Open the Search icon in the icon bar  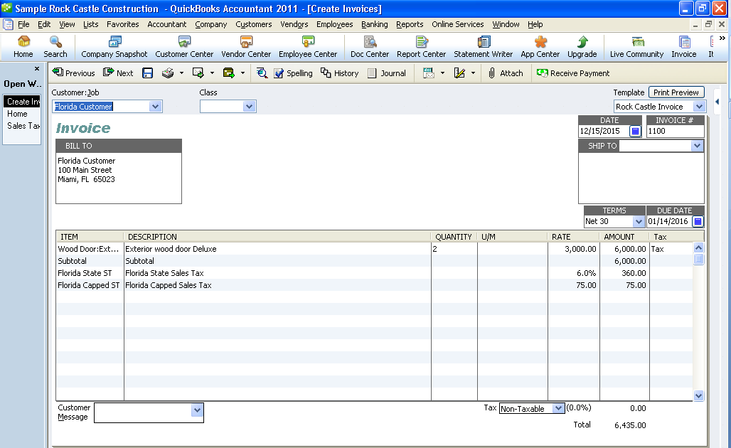coord(55,47)
